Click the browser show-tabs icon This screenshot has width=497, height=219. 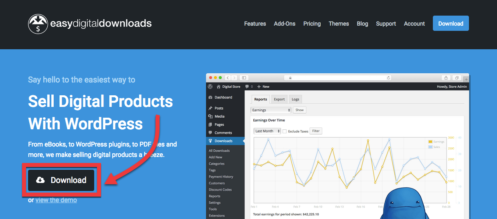tap(457, 78)
